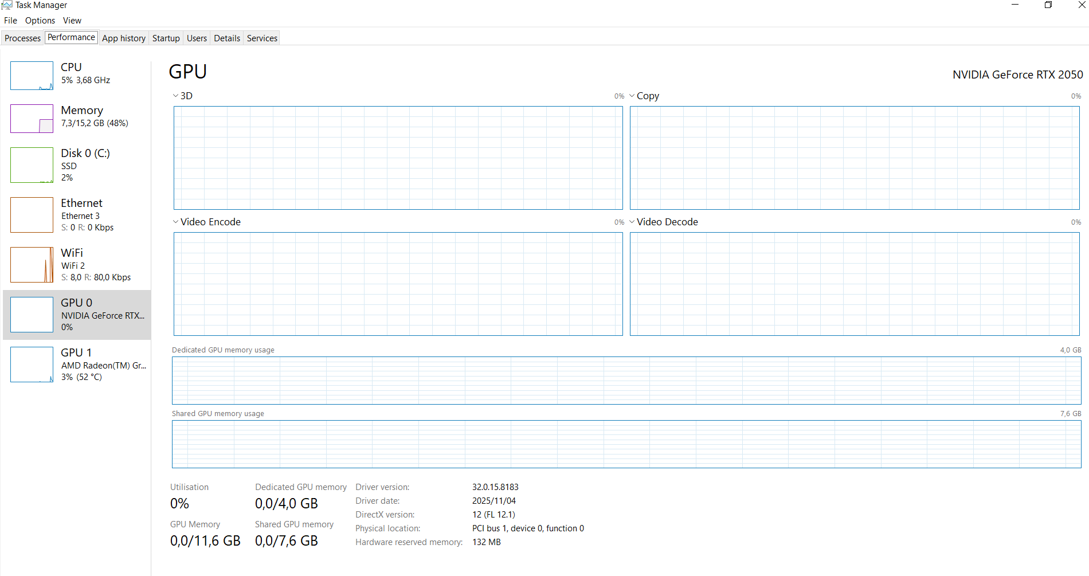Select the GPU 0 graph thumbnail
This screenshot has width=1089, height=576.
click(x=32, y=315)
